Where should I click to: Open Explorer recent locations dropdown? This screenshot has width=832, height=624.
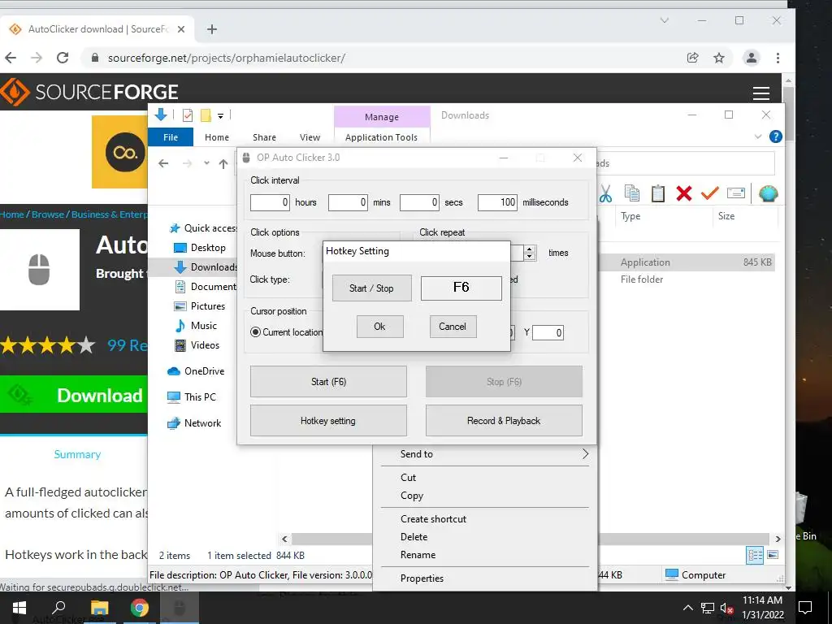[206, 163]
